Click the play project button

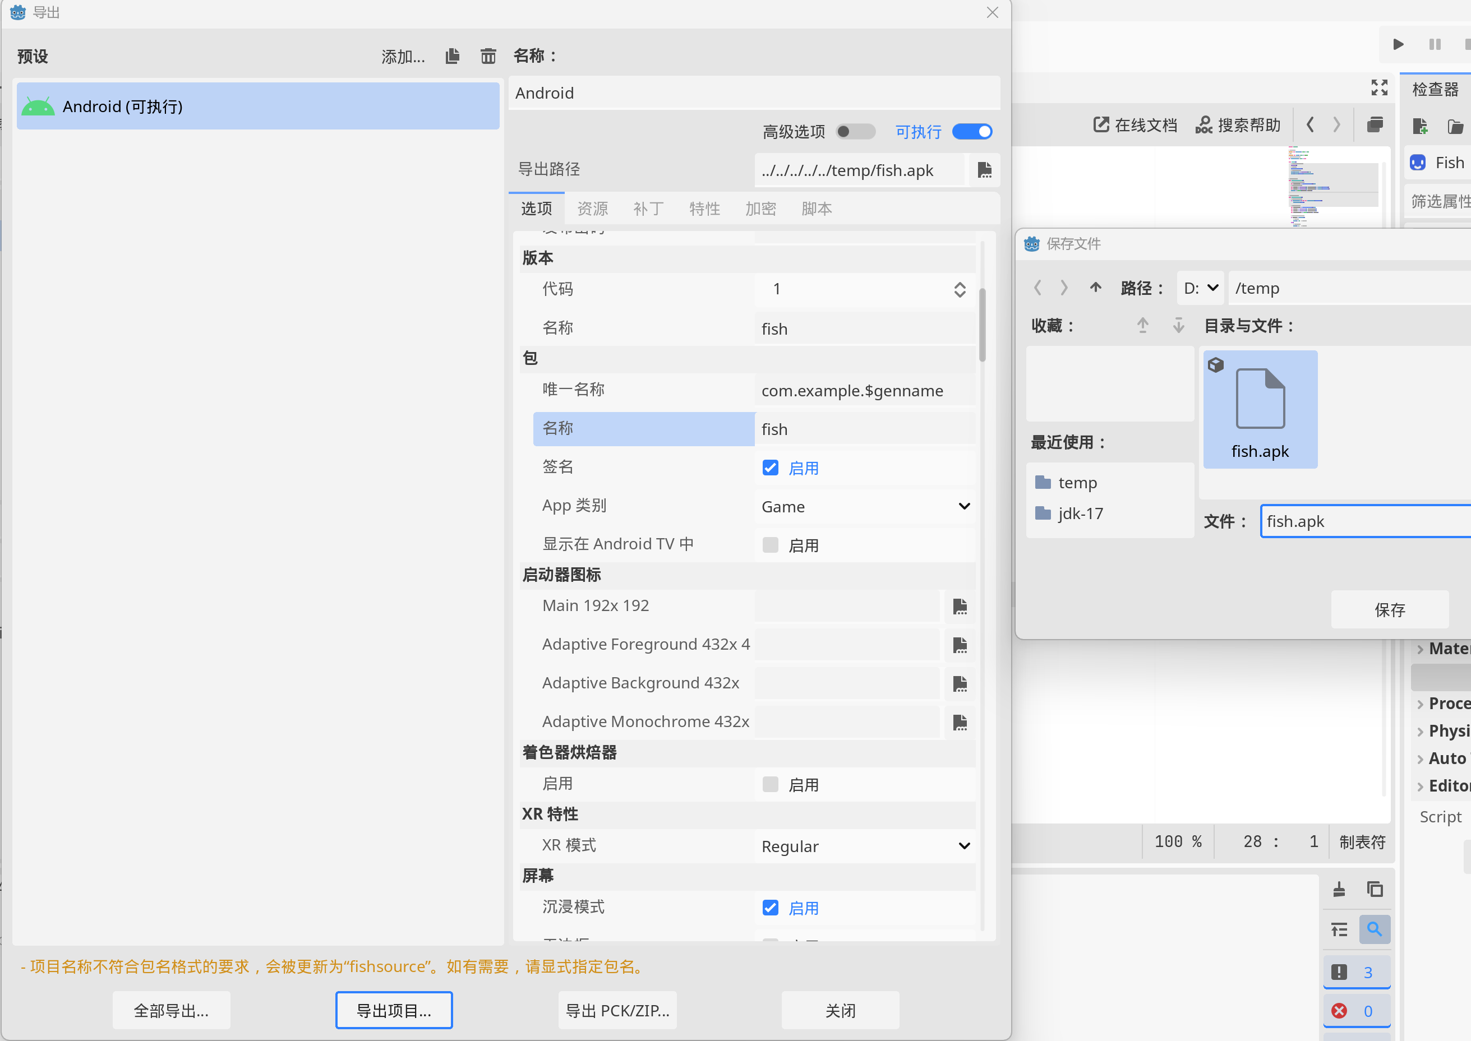click(1398, 44)
